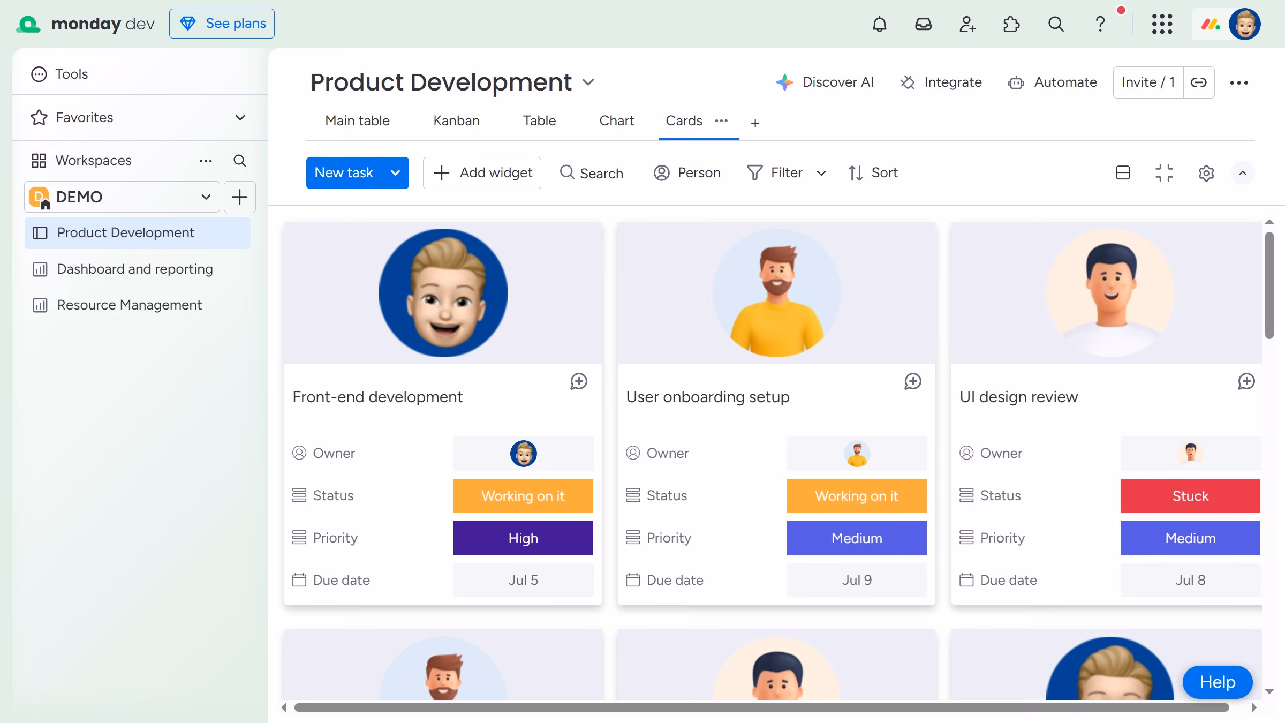1285x723 pixels.
Task: Open Due date Jul 5 picker
Action: tap(523, 580)
